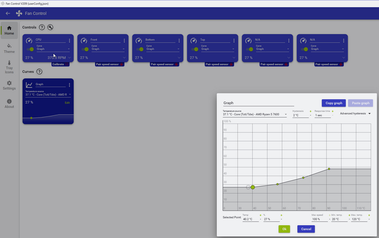
Task: Toggle the Front fan control switch
Action: point(85,49)
